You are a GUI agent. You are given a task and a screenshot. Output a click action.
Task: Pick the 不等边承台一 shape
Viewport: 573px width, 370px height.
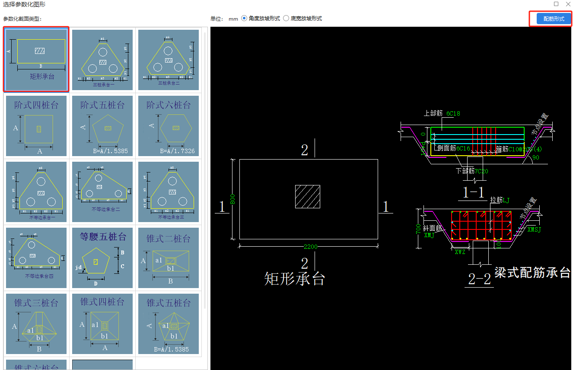pos(36,191)
